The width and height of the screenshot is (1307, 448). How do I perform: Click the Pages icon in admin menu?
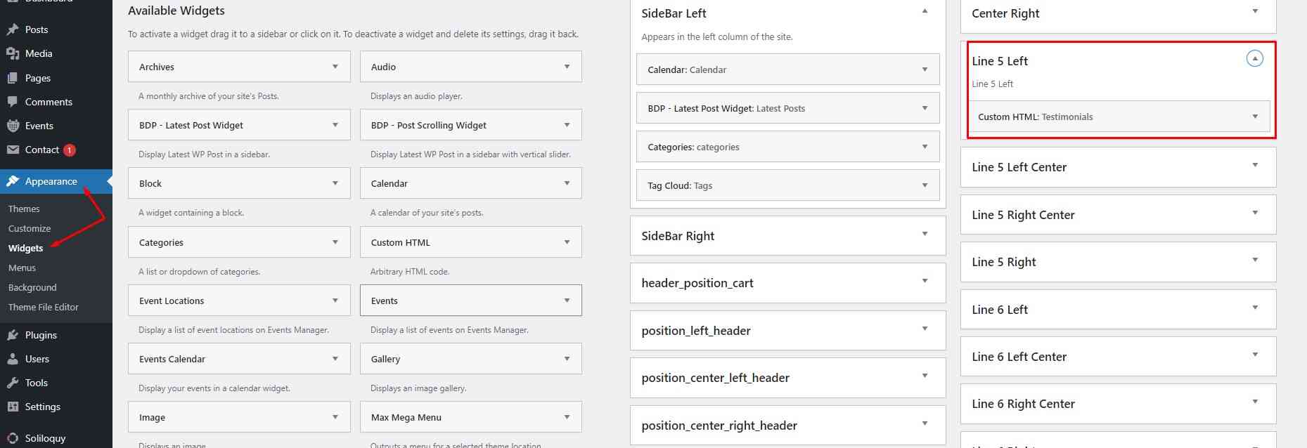tap(12, 78)
